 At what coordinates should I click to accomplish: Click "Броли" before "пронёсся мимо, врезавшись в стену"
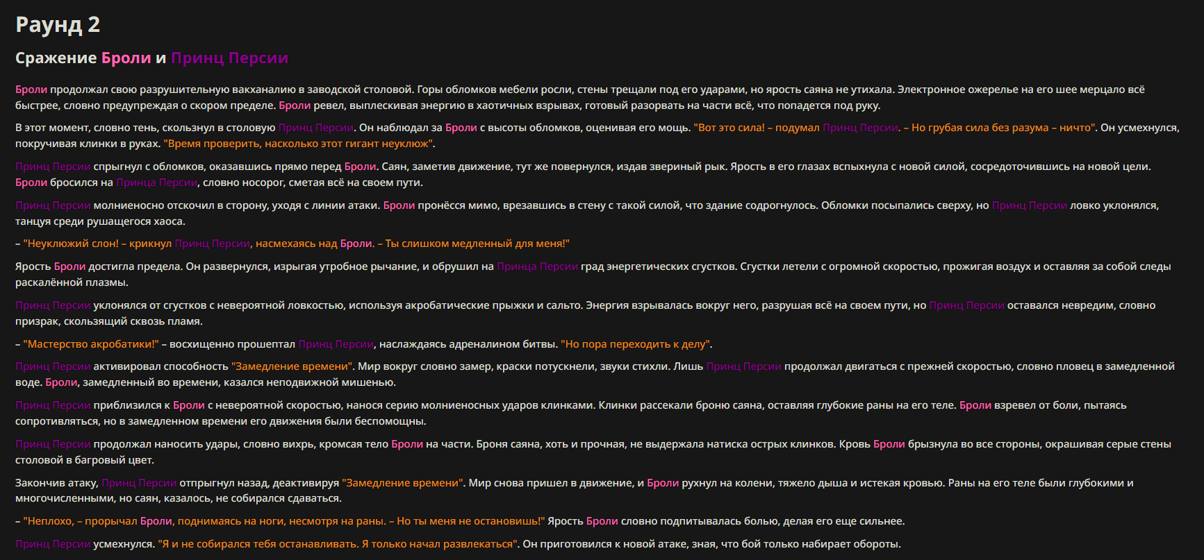399,205
